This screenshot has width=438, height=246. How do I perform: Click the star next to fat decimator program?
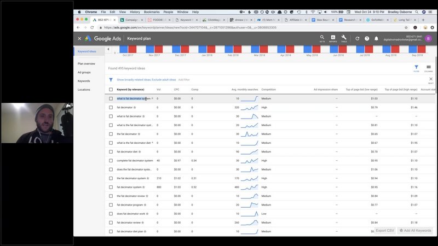pyautogui.click(x=145, y=204)
